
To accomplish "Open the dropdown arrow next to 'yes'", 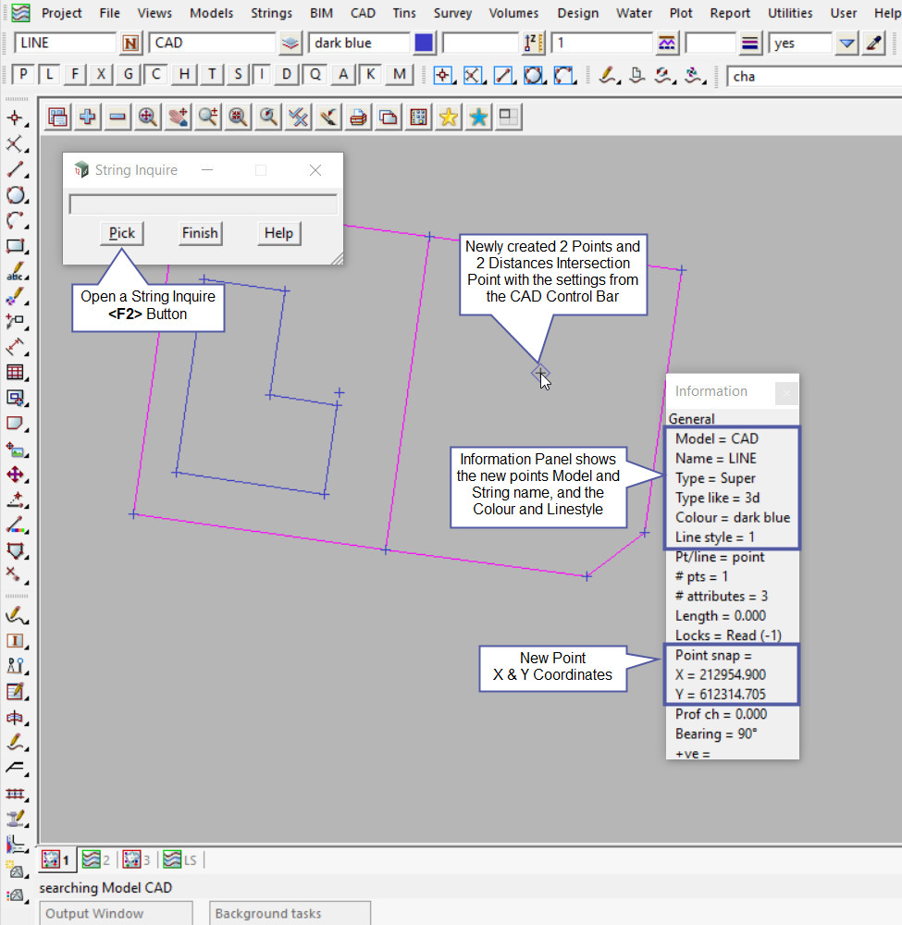I will 846,43.
